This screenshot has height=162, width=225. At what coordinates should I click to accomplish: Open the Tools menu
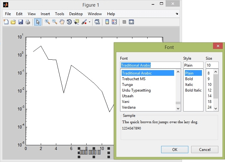pos(59,14)
